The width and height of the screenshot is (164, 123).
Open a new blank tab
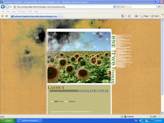(60, 16)
